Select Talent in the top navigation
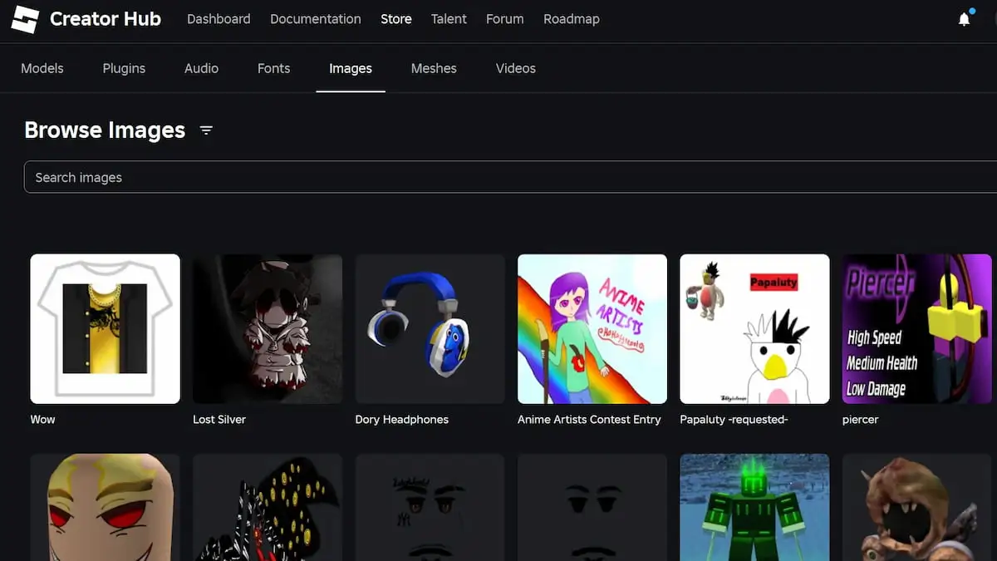 click(x=449, y=19)
